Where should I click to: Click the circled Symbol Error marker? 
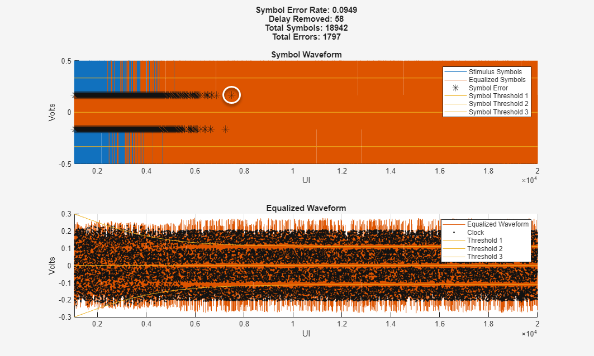click(232, 95)
